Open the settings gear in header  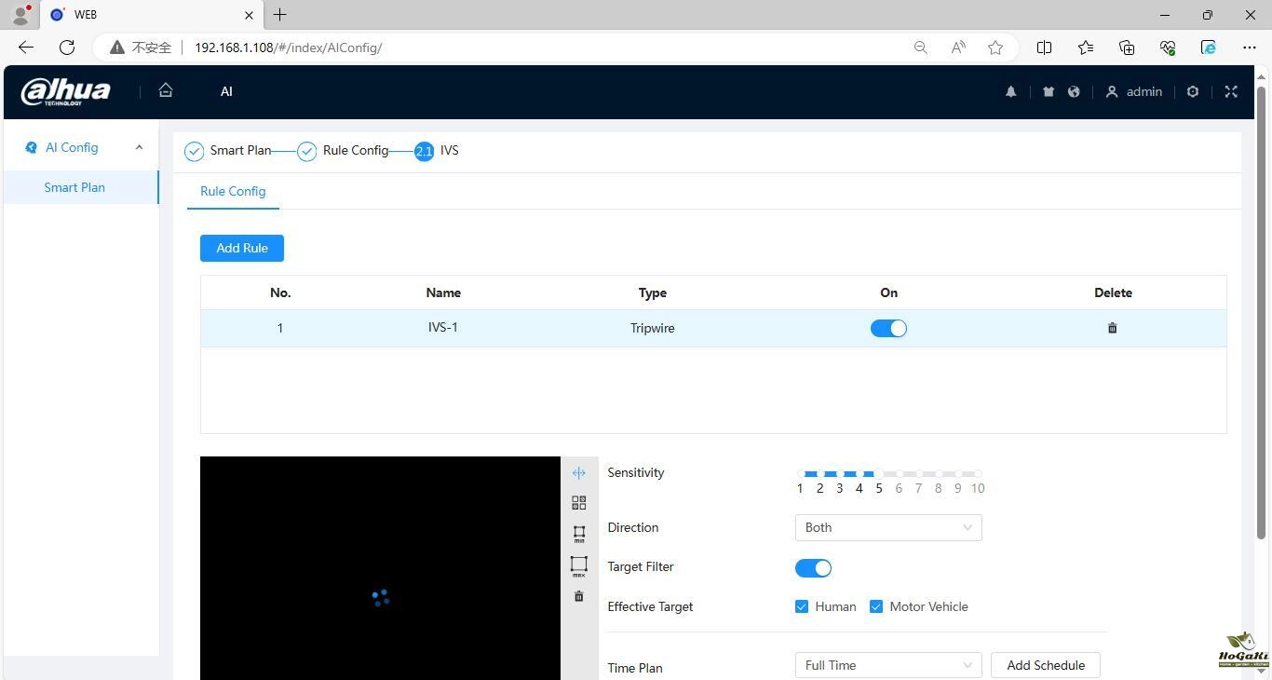pos(1192,91)
